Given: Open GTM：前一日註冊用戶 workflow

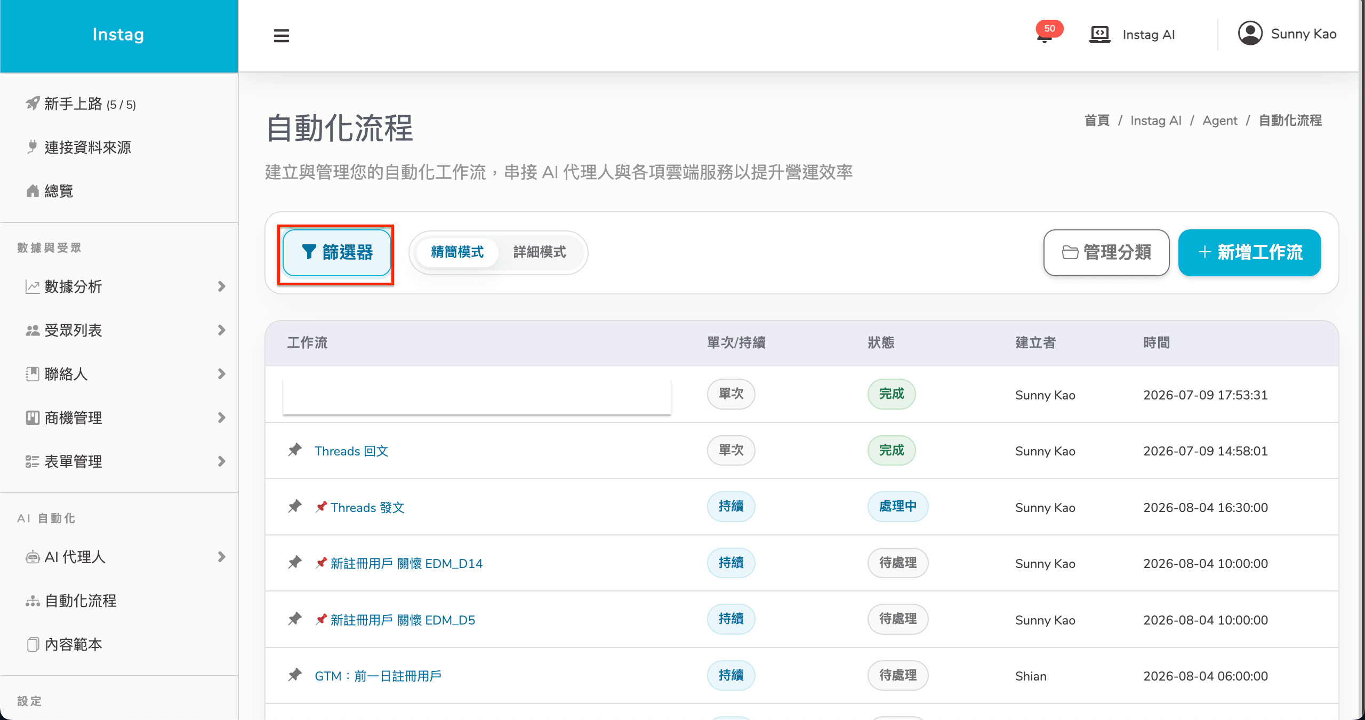Looking at the screenshot, I should click(x=378, y=676).
